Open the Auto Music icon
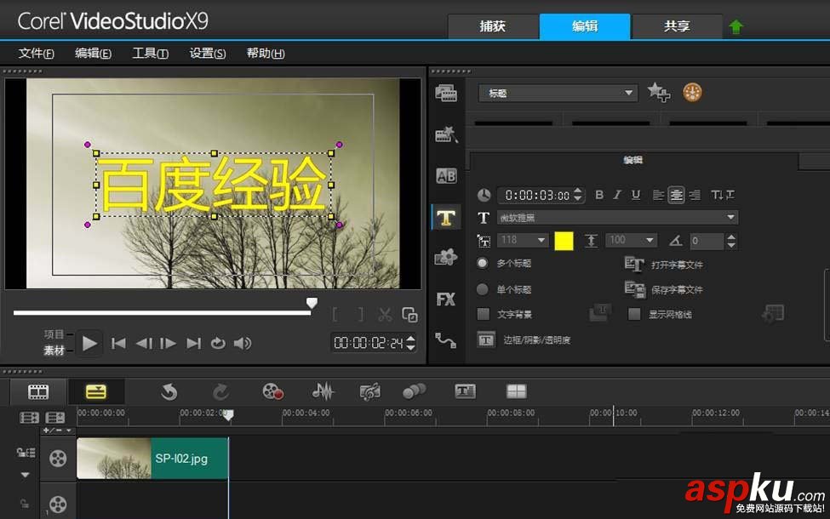Image resolution: width=830 pixels, height=519 pixels. tap(369, 391)
